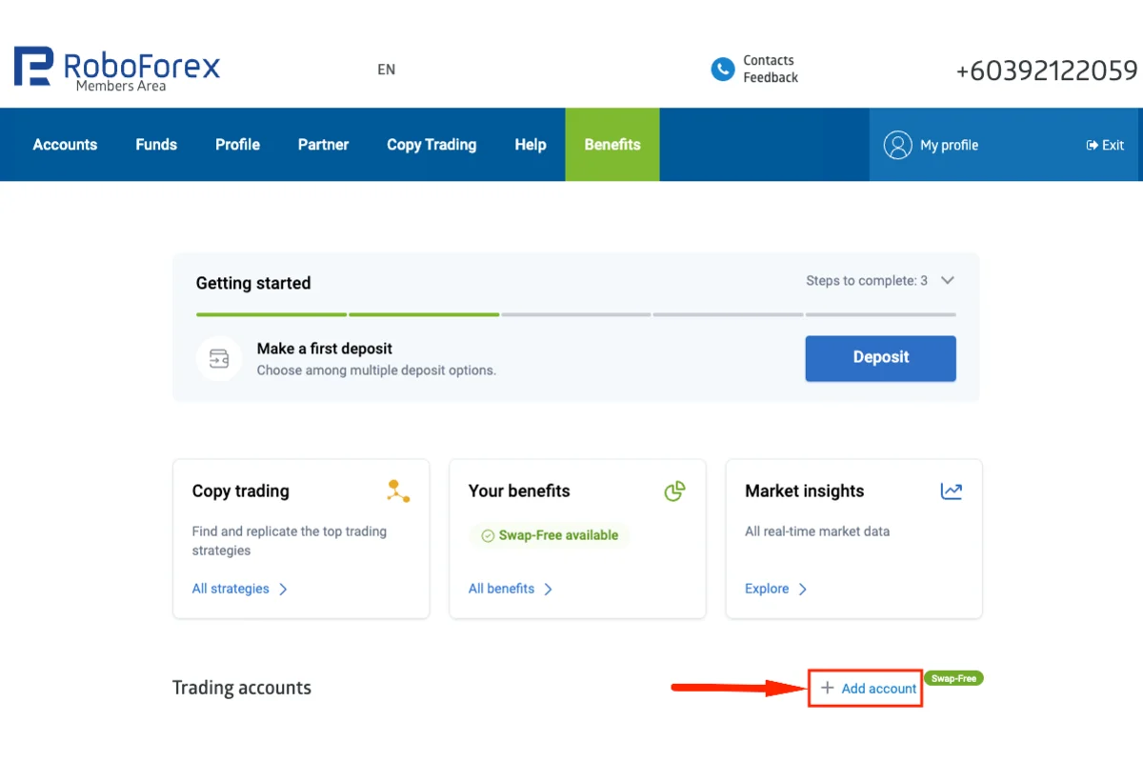This screenshot has width=1143, height=762.
Task: Click the chevron next to All benefits
Action: [x=548, y=589]
